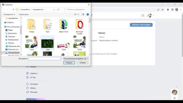Create a new folder with Новая папка
183x103 pixels.
(x=24, y=15)
